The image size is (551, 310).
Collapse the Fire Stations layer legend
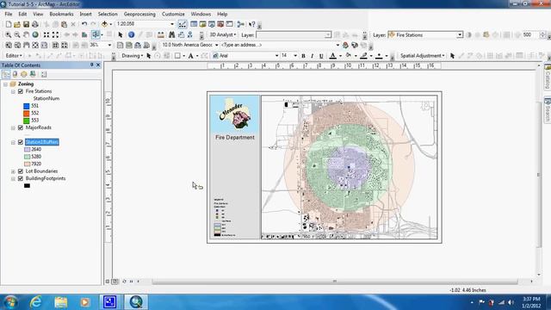13,92
